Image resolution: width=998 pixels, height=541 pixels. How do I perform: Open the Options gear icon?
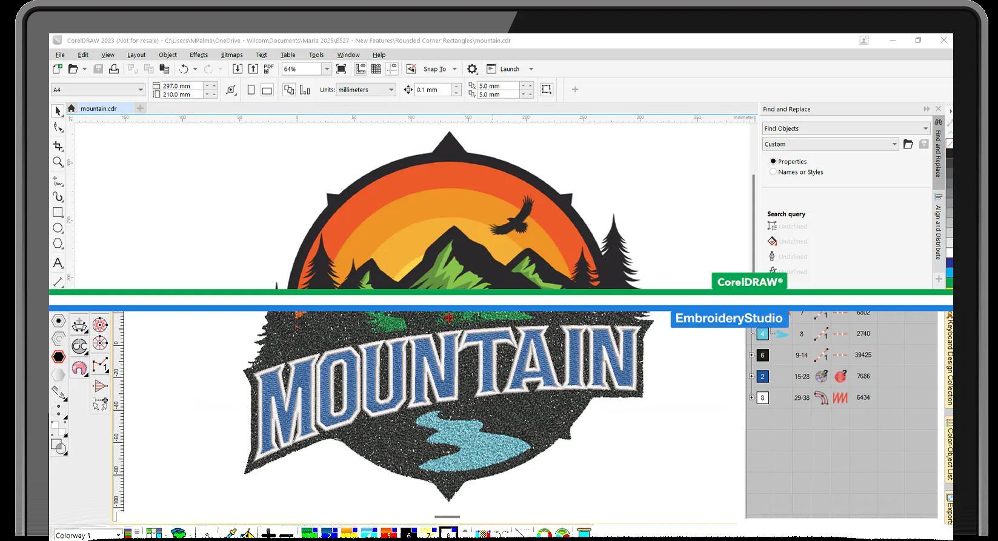pos(472,69)
